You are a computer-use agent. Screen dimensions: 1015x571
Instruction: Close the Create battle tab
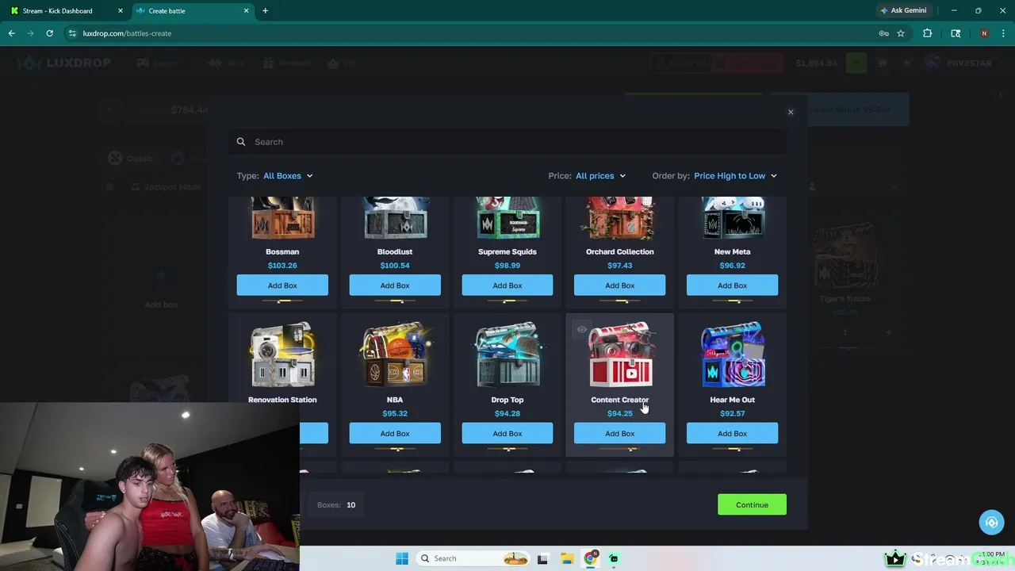pyautogui.click(x=247, y=11)
